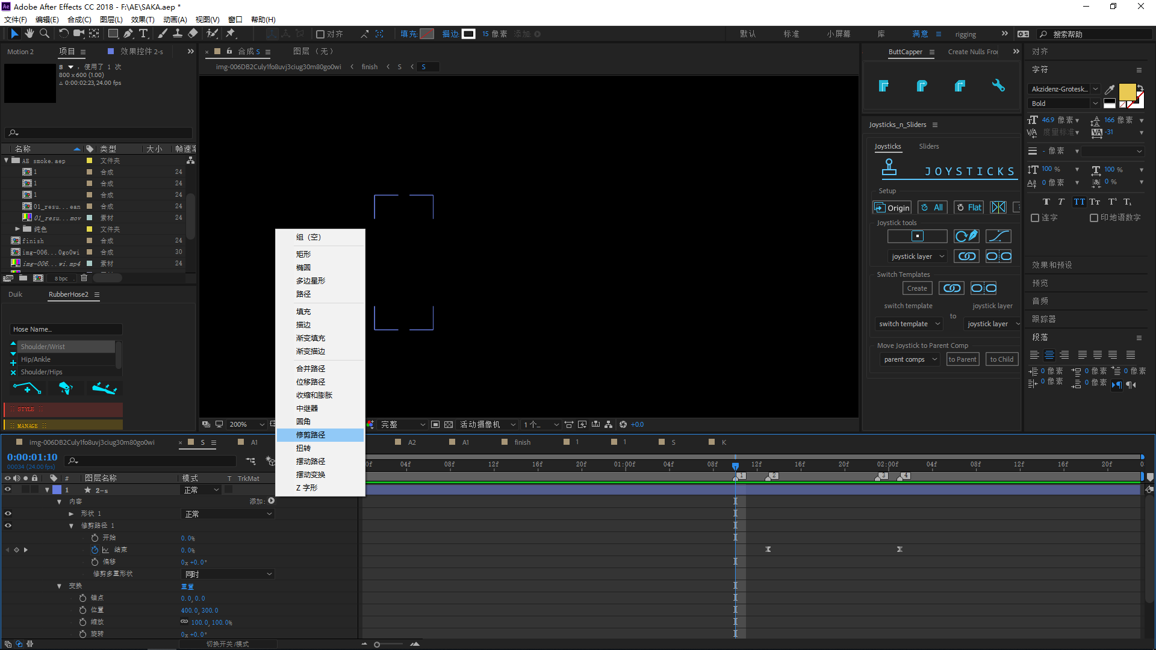This screenshot has height=650, width=1156.
Task: Select the Clone Stamp tool
Action: pyautogui.click(x=178, y=34)
